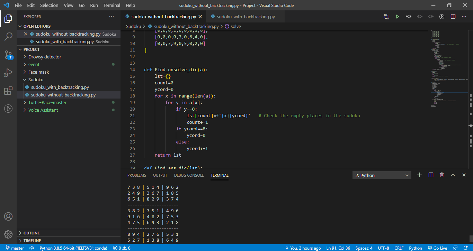Open Source Control view with 171 badge
Image resolution: width=473 pixels, height=251 pixels.
(x=8, y=55)
